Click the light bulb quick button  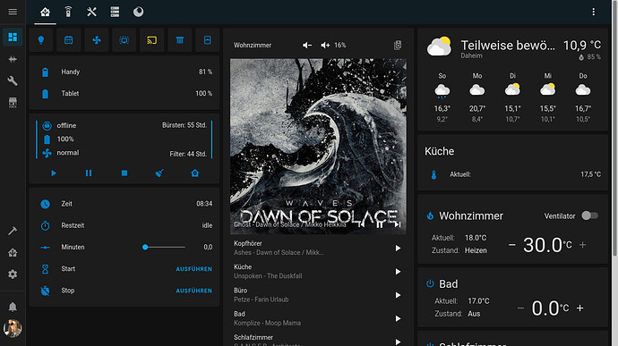[x=41, y=40]
